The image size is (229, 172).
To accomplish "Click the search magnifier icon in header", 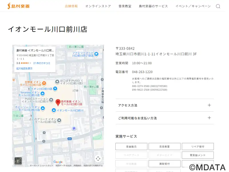I will pos(218,6).
